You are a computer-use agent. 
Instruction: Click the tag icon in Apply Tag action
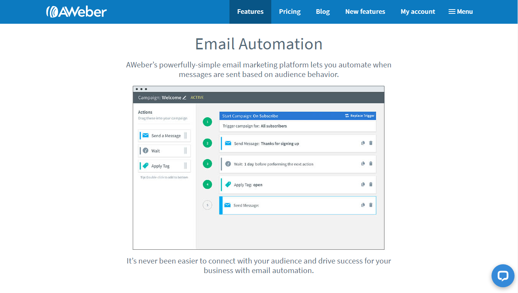(145, 166)
